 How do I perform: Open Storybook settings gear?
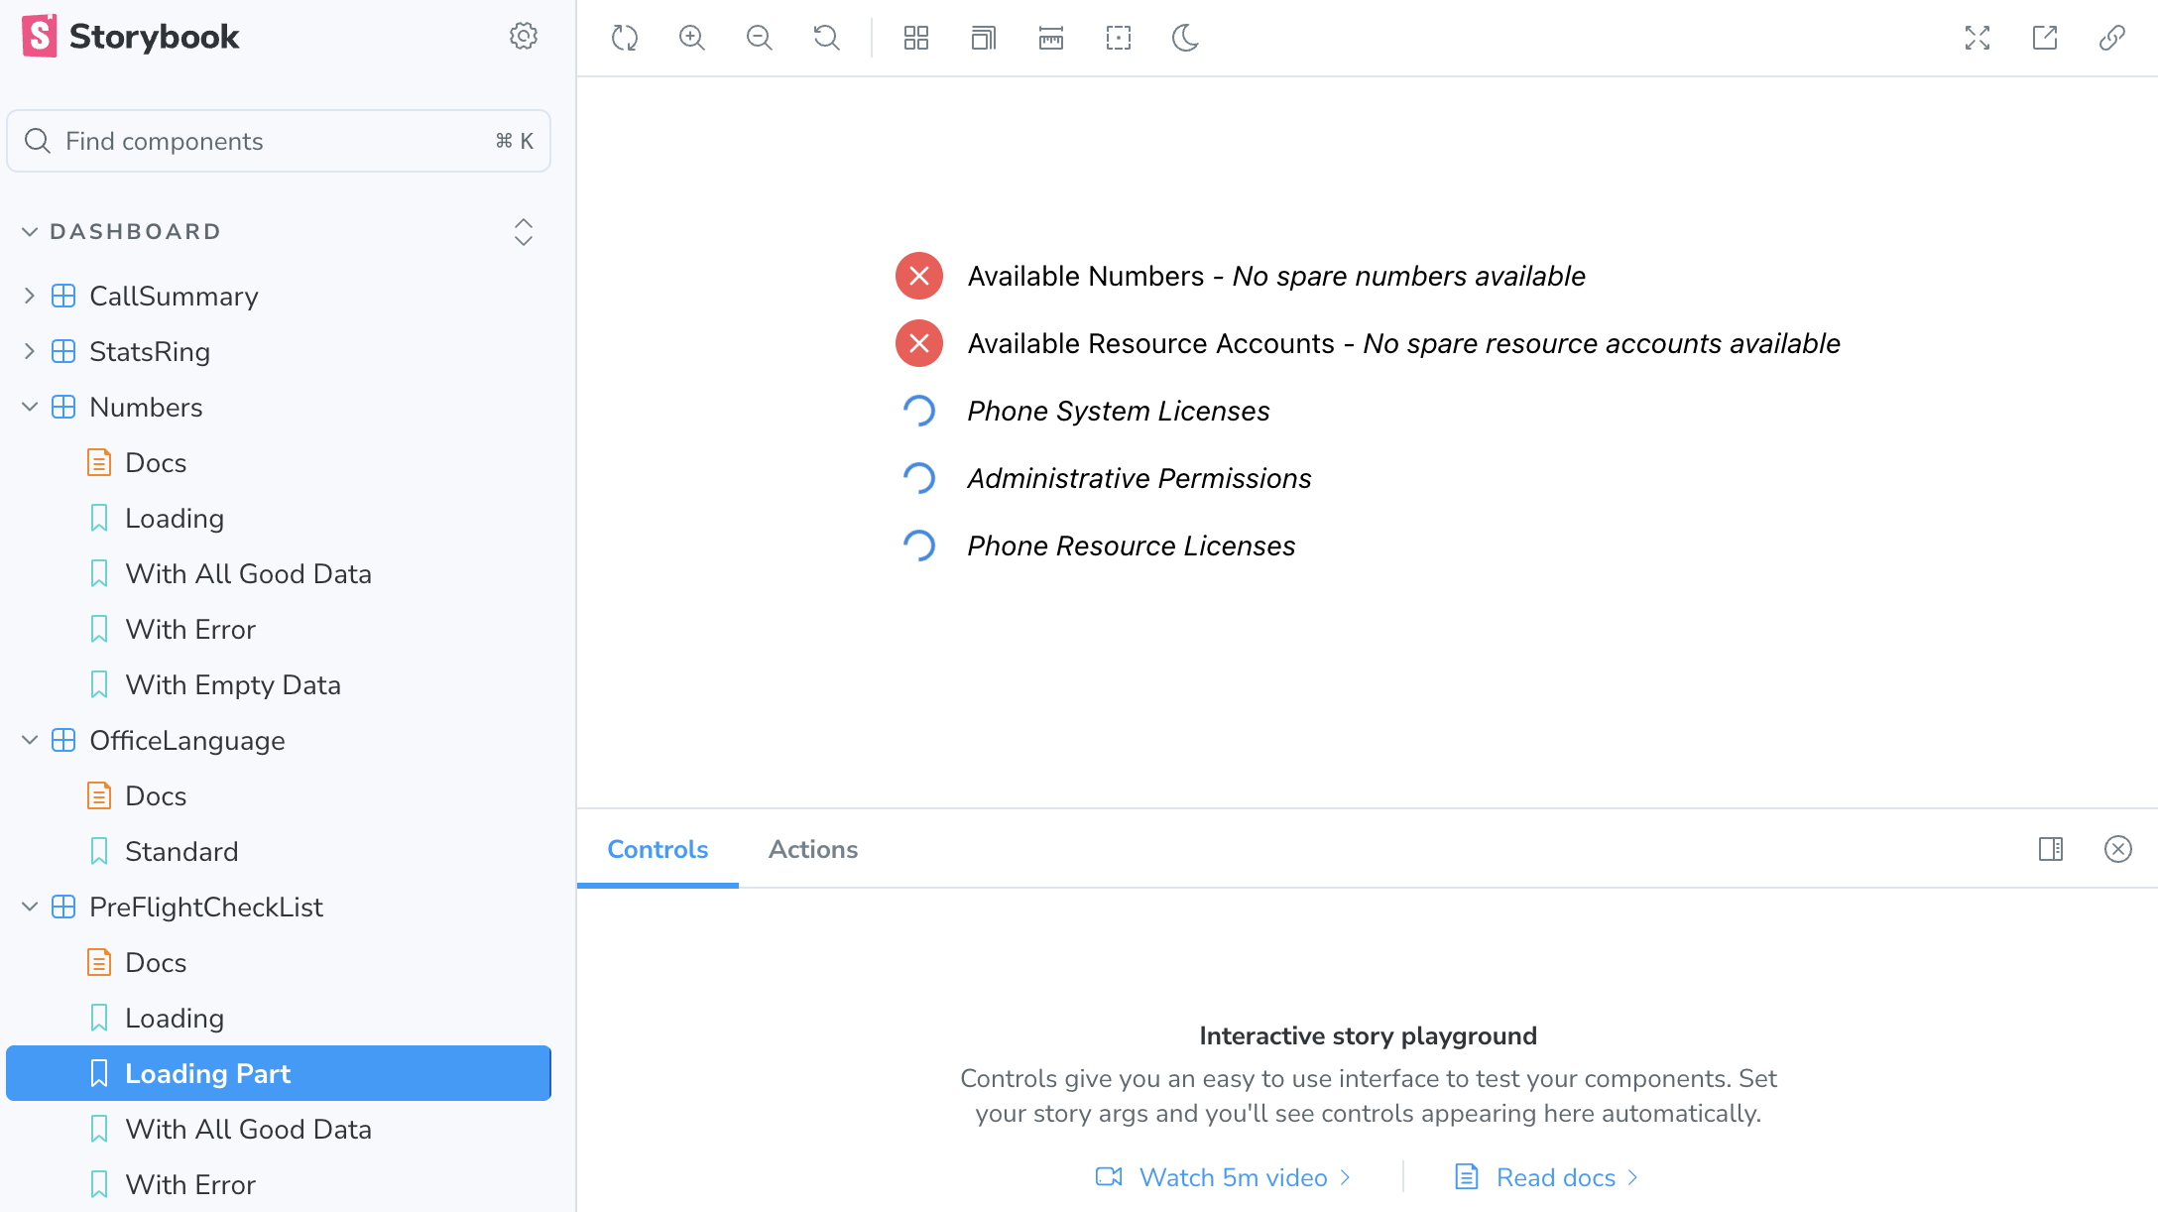(523, 37)
